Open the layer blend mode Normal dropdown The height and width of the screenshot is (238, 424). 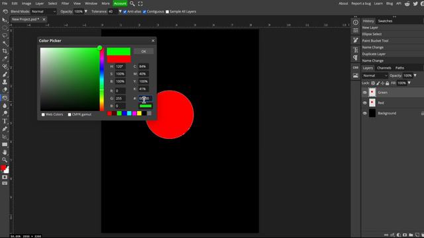[x=375, y=75]
